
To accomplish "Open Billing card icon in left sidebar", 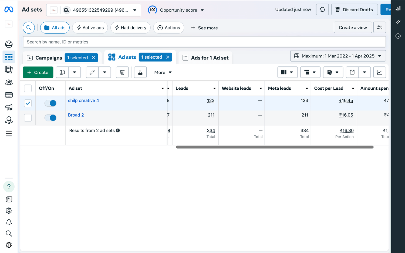I will point(9,95).
